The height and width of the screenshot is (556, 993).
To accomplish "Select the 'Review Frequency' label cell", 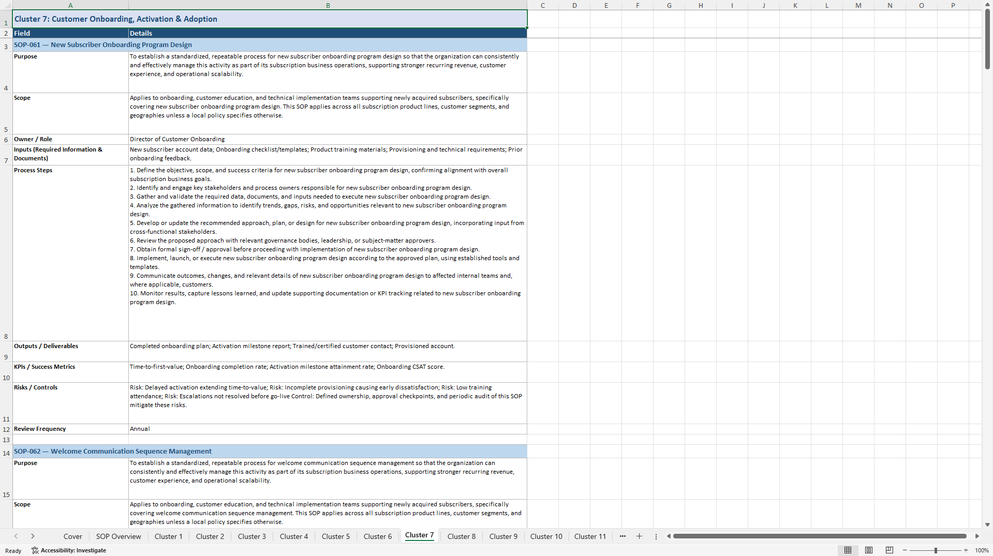I will point(70,429).
